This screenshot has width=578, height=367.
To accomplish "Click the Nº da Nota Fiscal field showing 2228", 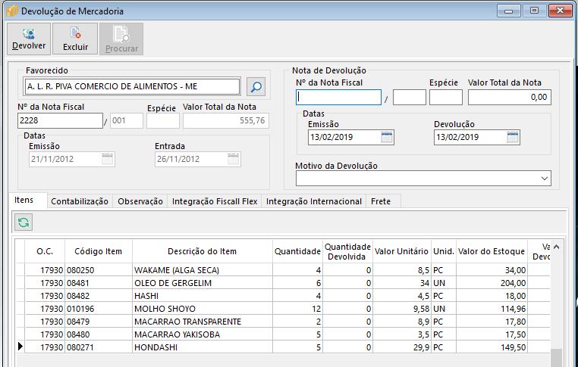I will pyautogui.click(x=60, y=120).
